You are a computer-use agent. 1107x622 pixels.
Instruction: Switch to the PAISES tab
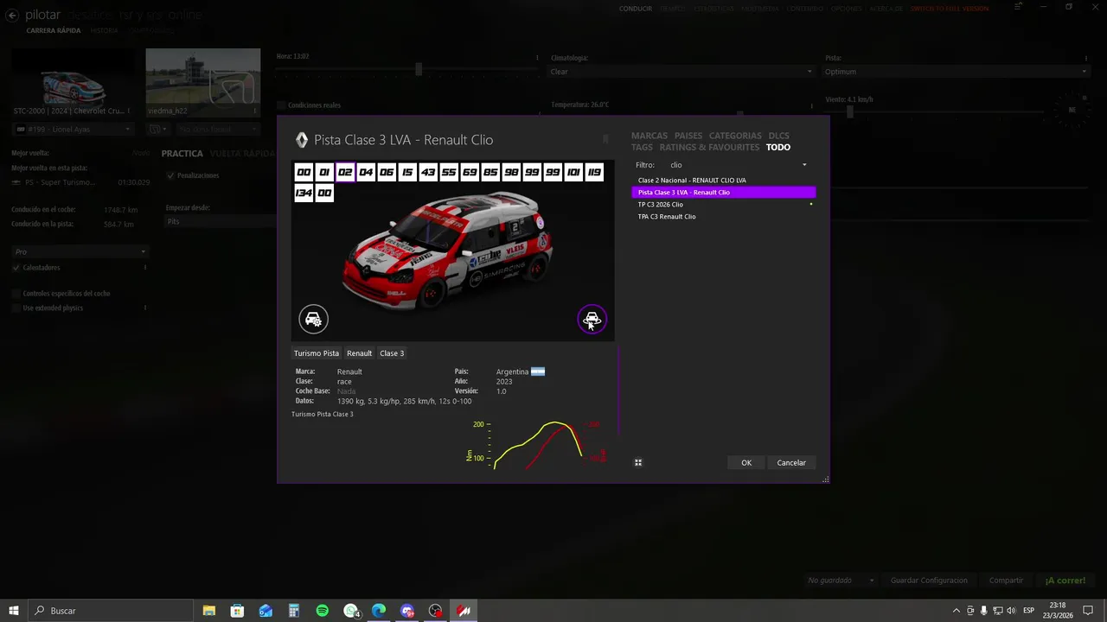[x=688, y=136]
